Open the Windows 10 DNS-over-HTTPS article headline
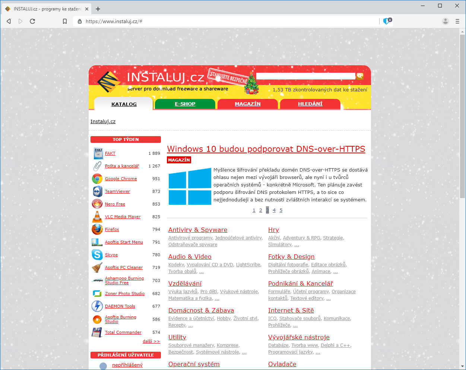 [x=266, y=149]
